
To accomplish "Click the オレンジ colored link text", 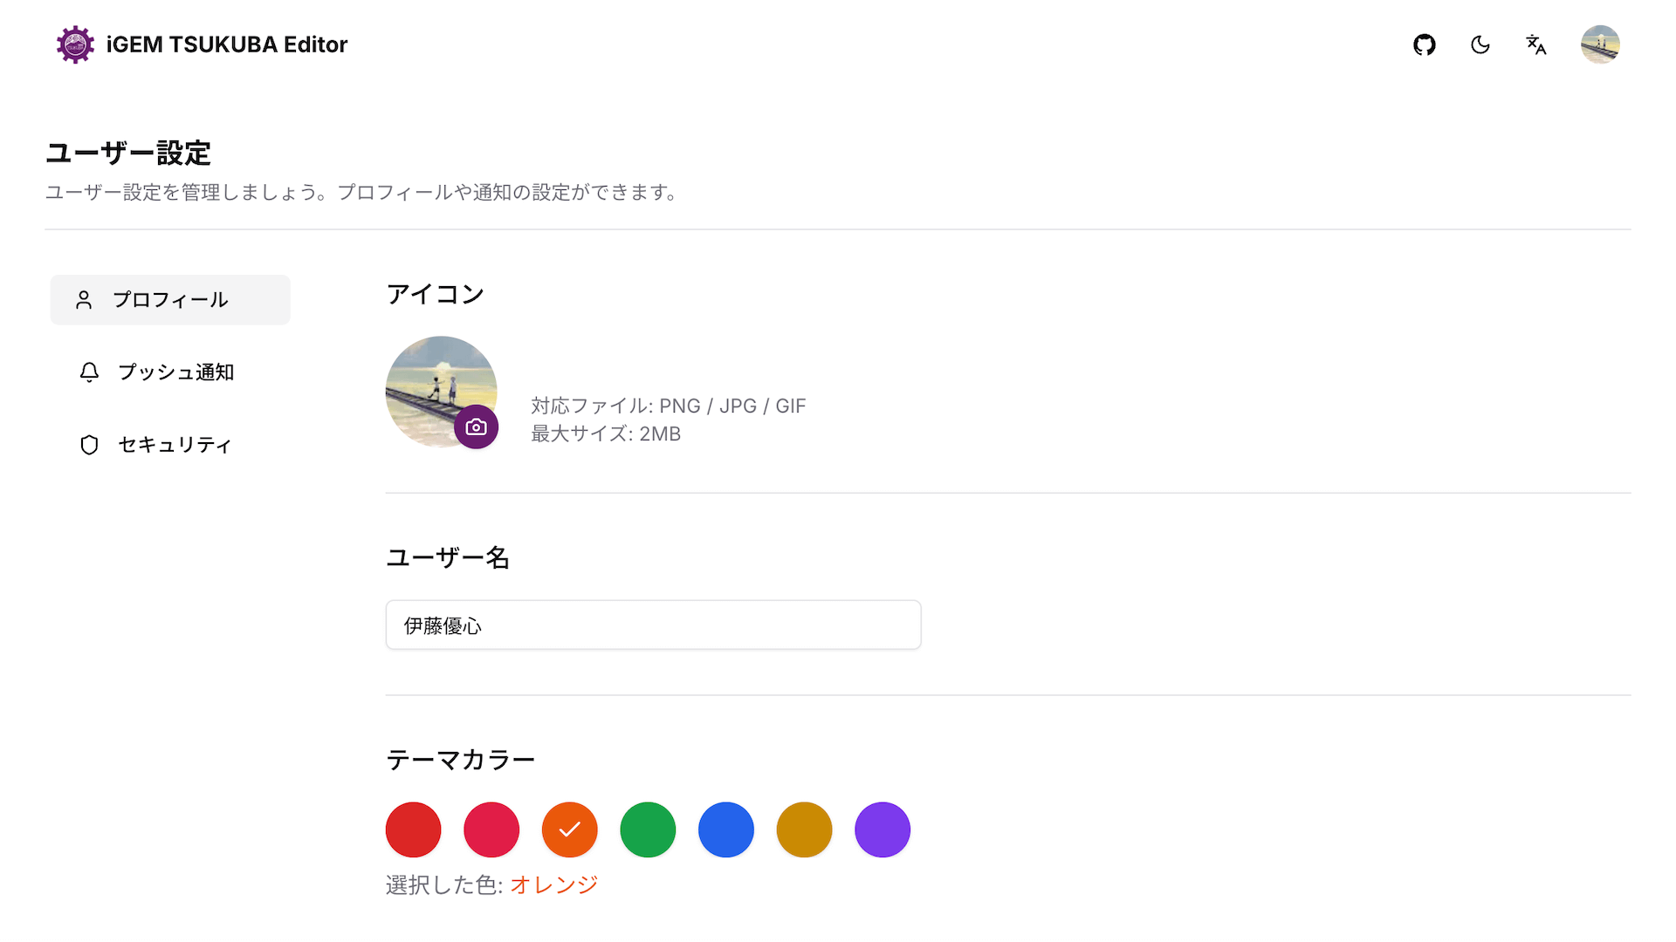I will pos(552,884).
